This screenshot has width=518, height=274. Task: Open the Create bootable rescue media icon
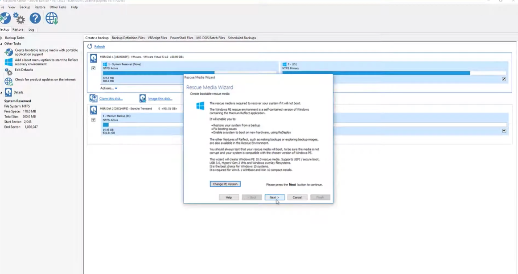tap(9, 52)
